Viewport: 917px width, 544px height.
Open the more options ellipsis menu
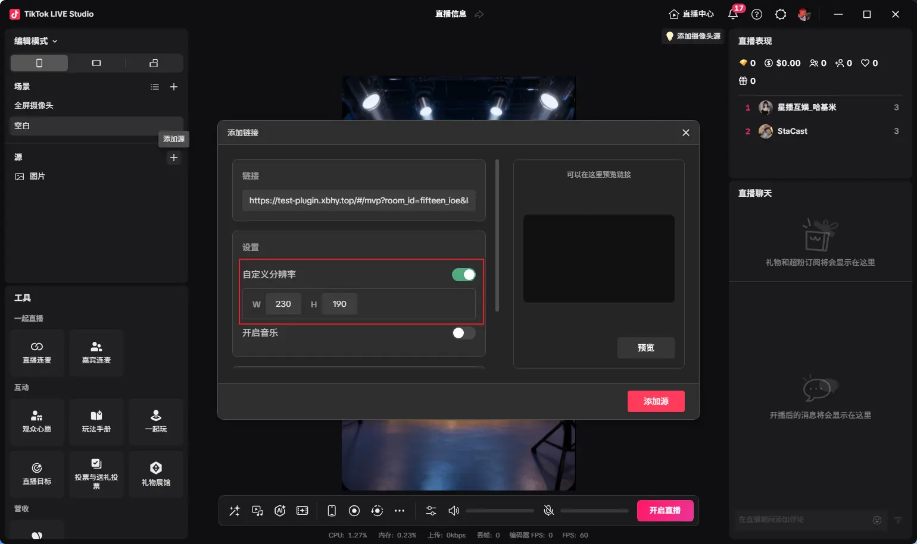(x=400, y=511)
